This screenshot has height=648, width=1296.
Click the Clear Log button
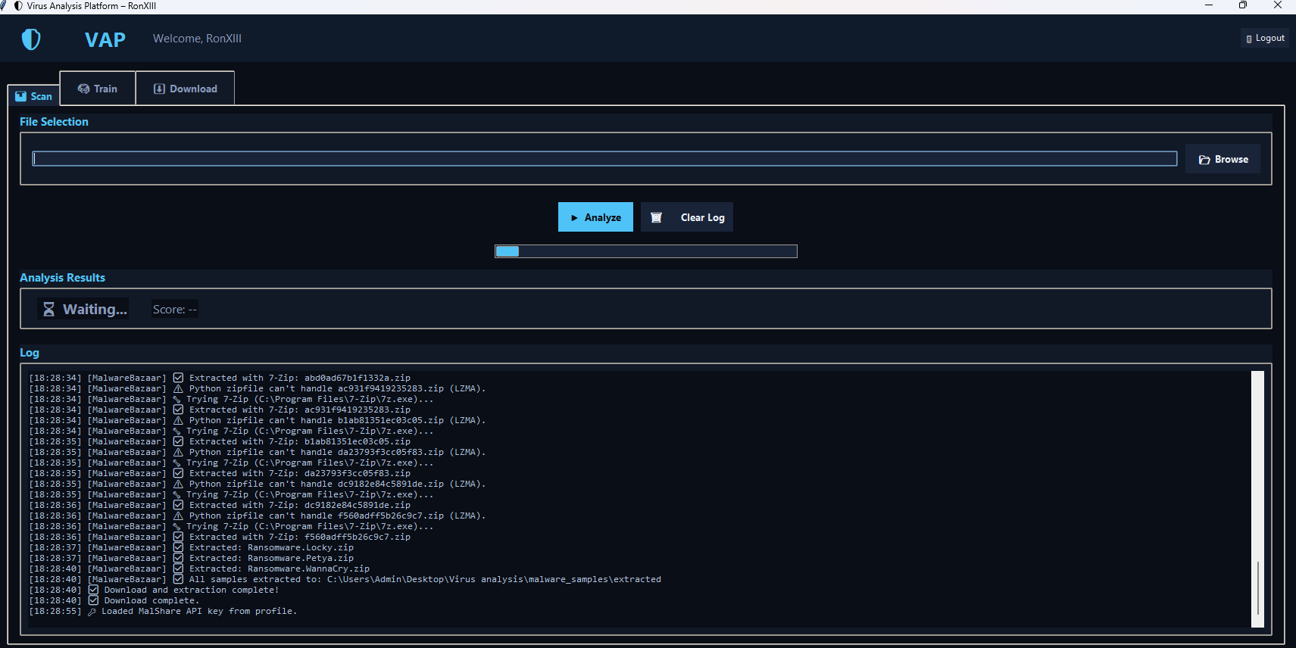(687, 217)
